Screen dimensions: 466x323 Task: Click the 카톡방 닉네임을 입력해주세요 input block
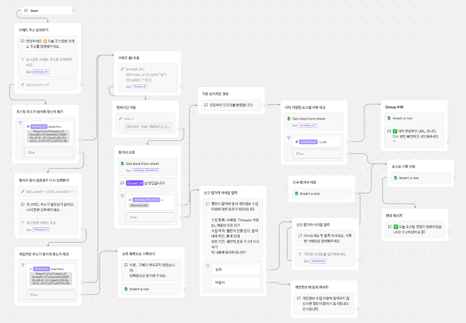point(325,258)
